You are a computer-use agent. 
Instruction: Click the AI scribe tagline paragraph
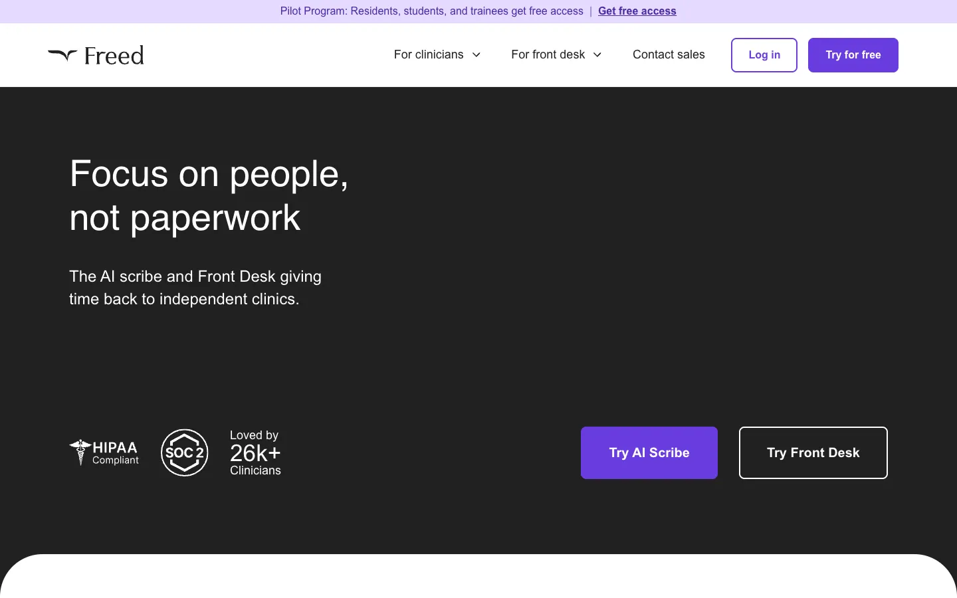point(195,288)
